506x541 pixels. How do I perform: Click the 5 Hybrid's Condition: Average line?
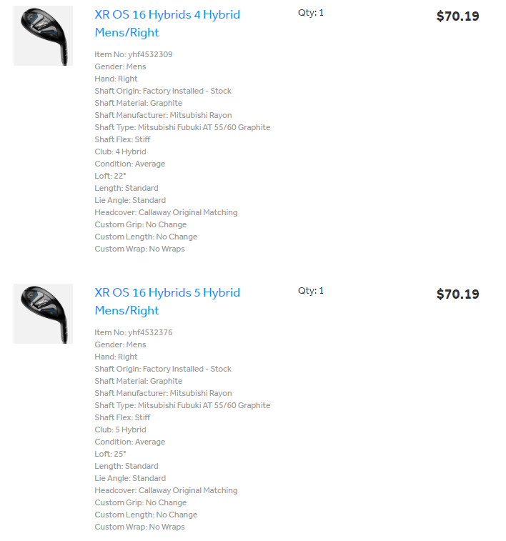click(x=129, y=442)
